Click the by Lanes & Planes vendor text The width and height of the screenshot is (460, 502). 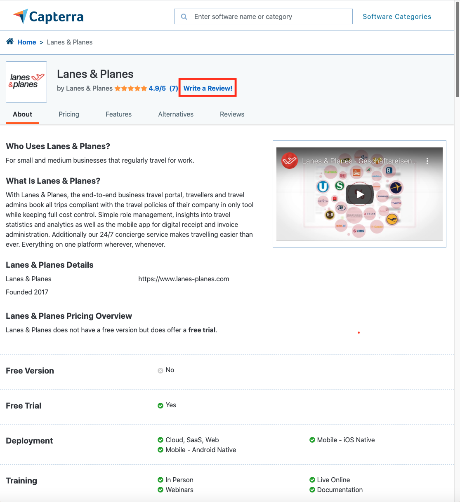pyautogui.click(x=85, y=88)
